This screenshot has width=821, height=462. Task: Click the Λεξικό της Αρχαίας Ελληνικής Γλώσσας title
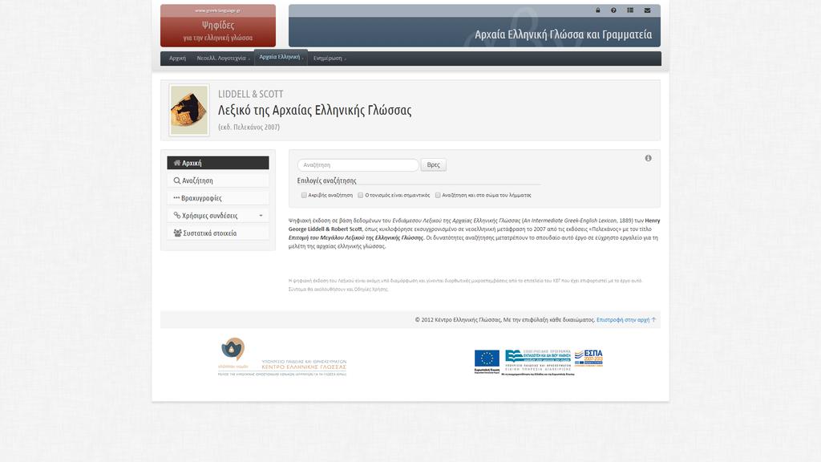(314, 110)
